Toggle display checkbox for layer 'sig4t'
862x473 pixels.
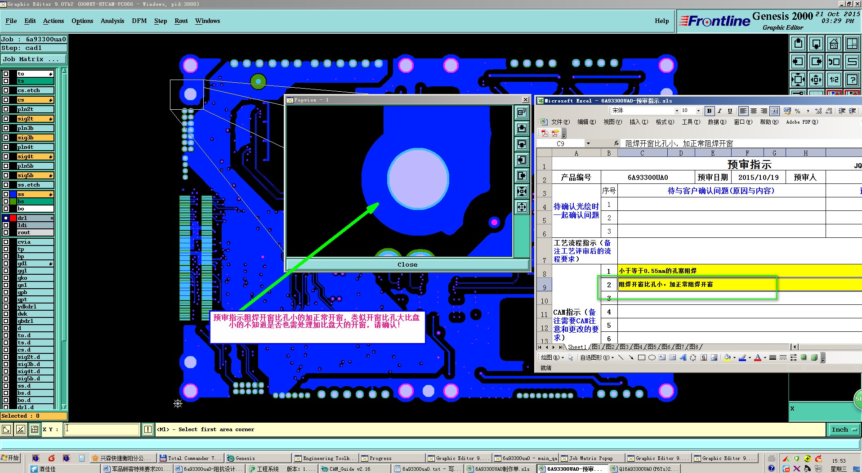[6, 156]
